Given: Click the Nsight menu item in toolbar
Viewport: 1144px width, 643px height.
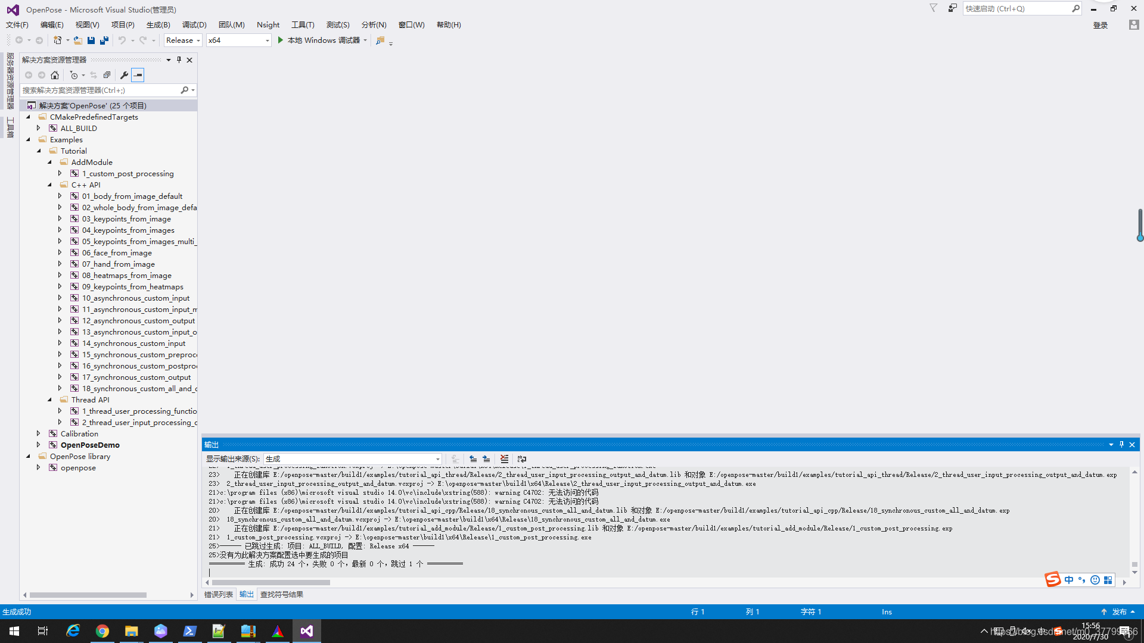Looking at the screenshot, I should [268, 24].
